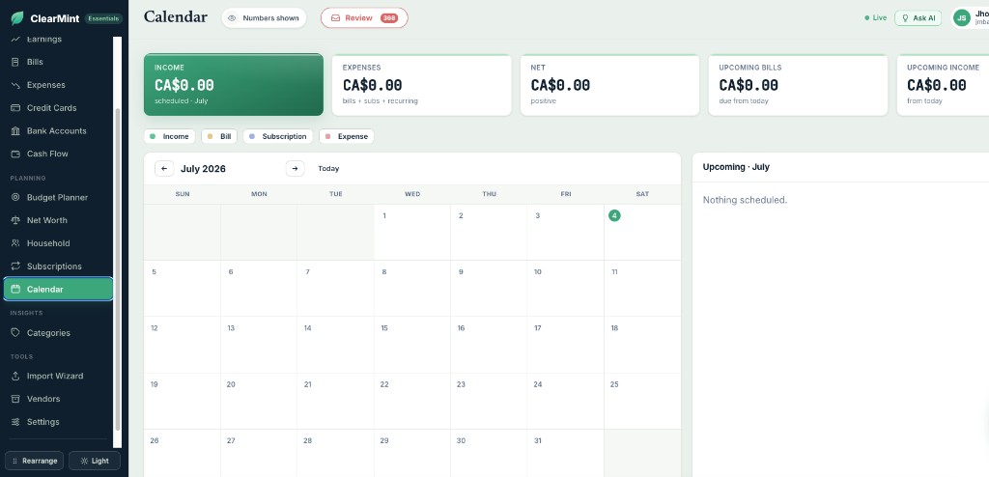The image size is (989, 477).
Task: Select the Upcoming Bills summary card
Action: coord(798,85)
